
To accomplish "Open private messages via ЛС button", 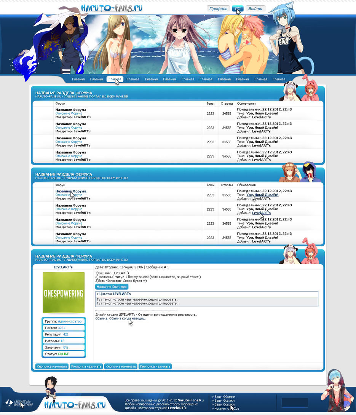I will (x=238, y=9).
